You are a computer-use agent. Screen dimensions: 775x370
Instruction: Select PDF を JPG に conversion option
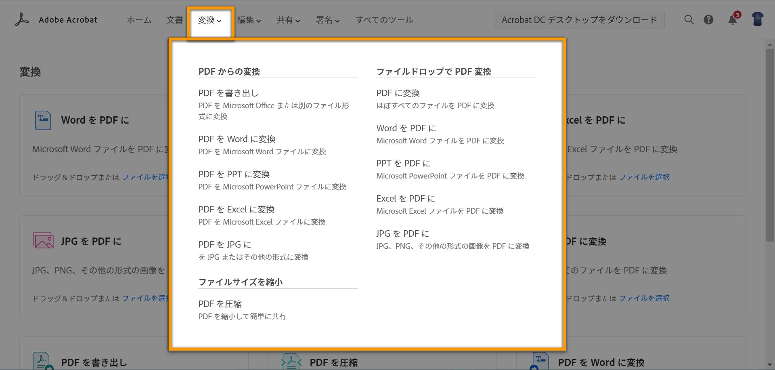pos(224,244)
